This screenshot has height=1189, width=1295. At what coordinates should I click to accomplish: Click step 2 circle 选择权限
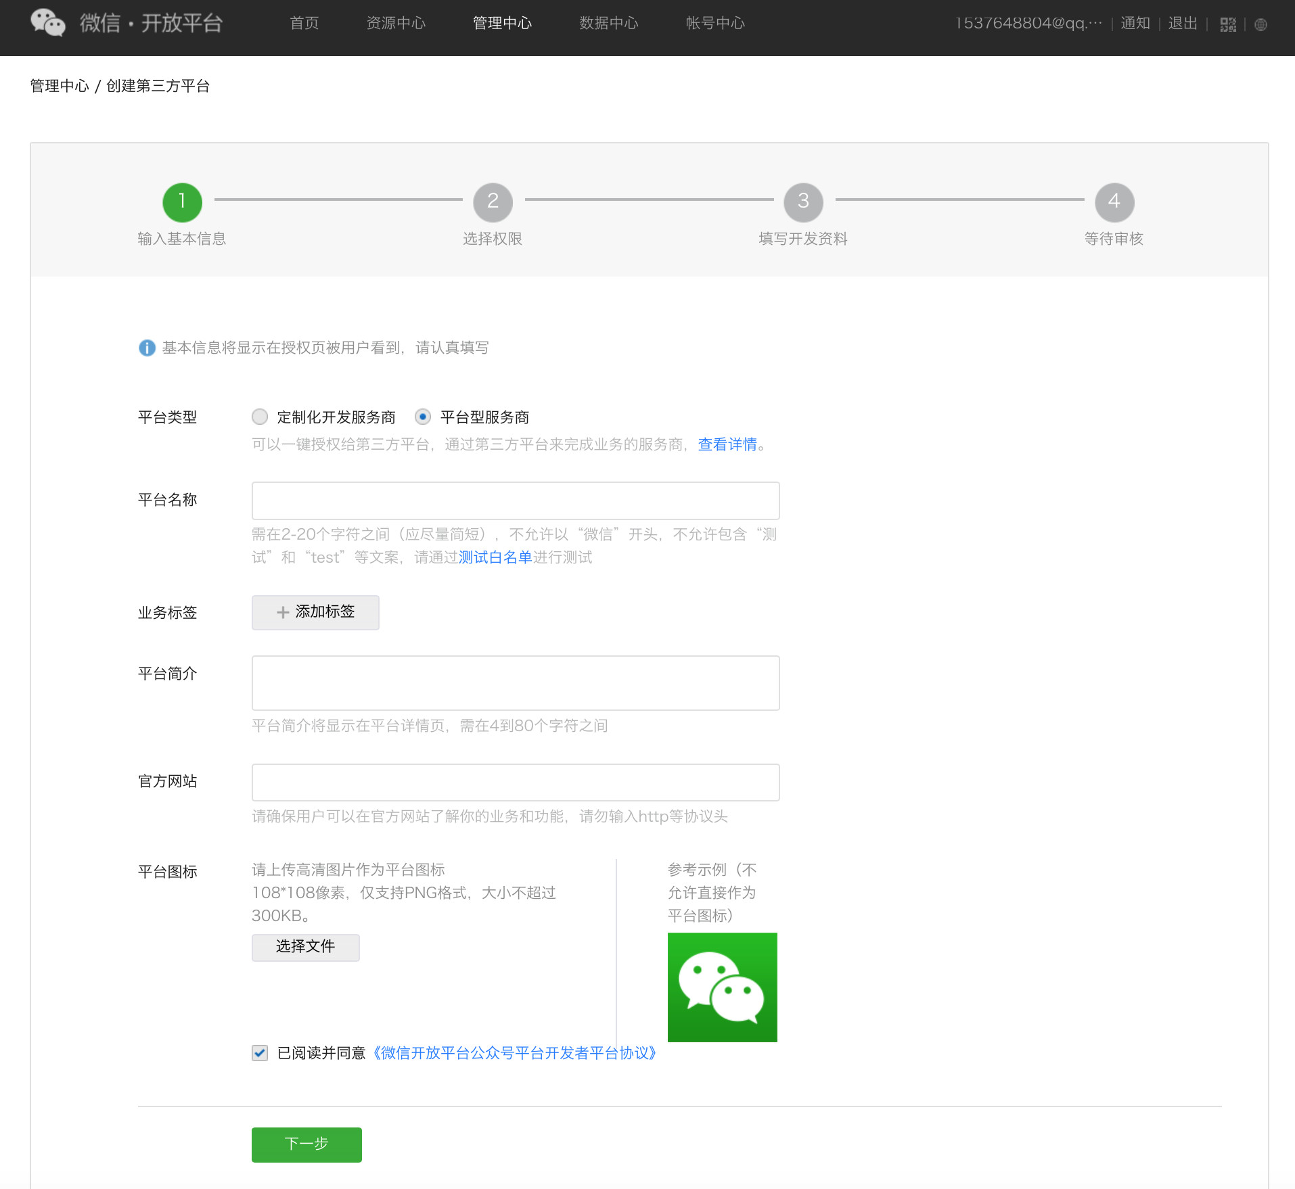pos(493,202)
